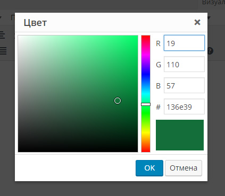The image size is (225, 196).
Task: Confirm color with the OK button
Action: 149,168
